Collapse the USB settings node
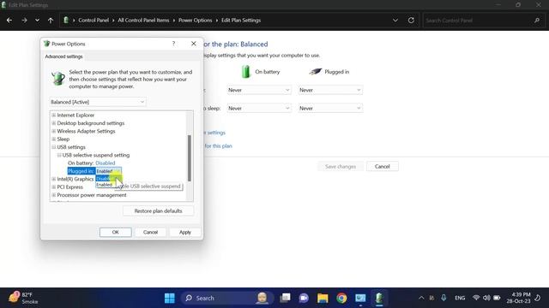 (53, 147)
